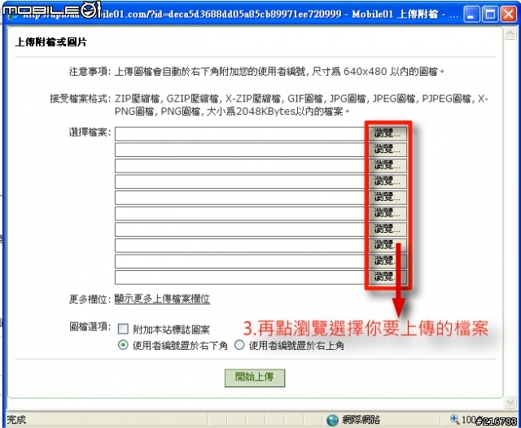Click the Mobile01 logo in title bar
The height and width of the screenshot is (428, 521).
tap(50, 10)
